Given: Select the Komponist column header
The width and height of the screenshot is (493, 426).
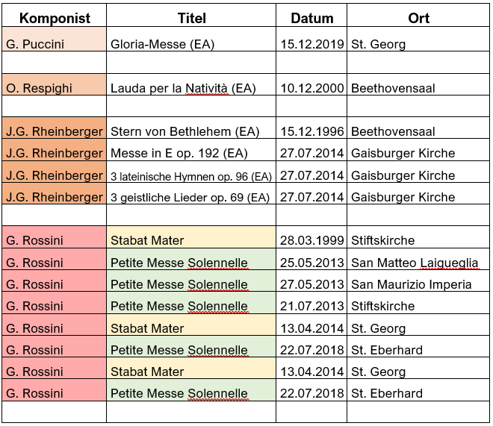Looking at the screenshot, I should click(x=55, y=16).
